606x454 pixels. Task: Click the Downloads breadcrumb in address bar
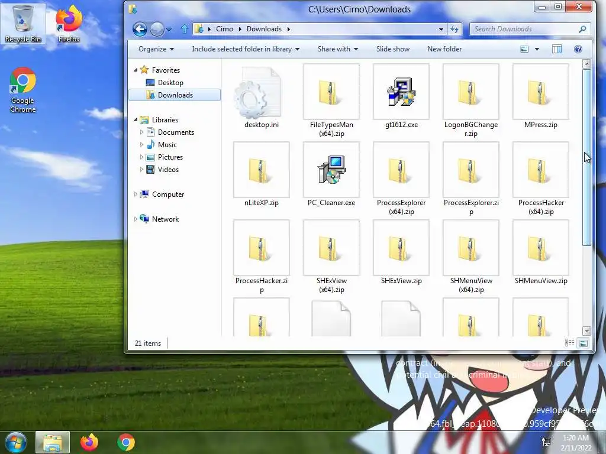tap(264, 29)
